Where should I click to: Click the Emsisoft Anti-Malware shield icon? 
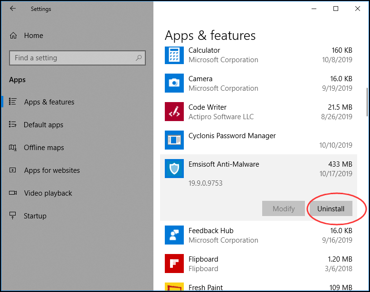coord(174,169)
